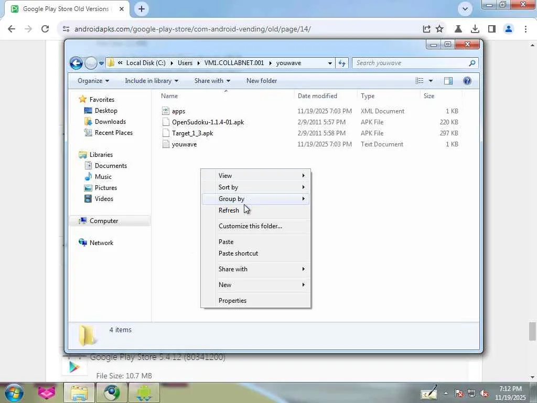537x403 pixels.
Task: Open View submenu in context menu
Action: 255,176
